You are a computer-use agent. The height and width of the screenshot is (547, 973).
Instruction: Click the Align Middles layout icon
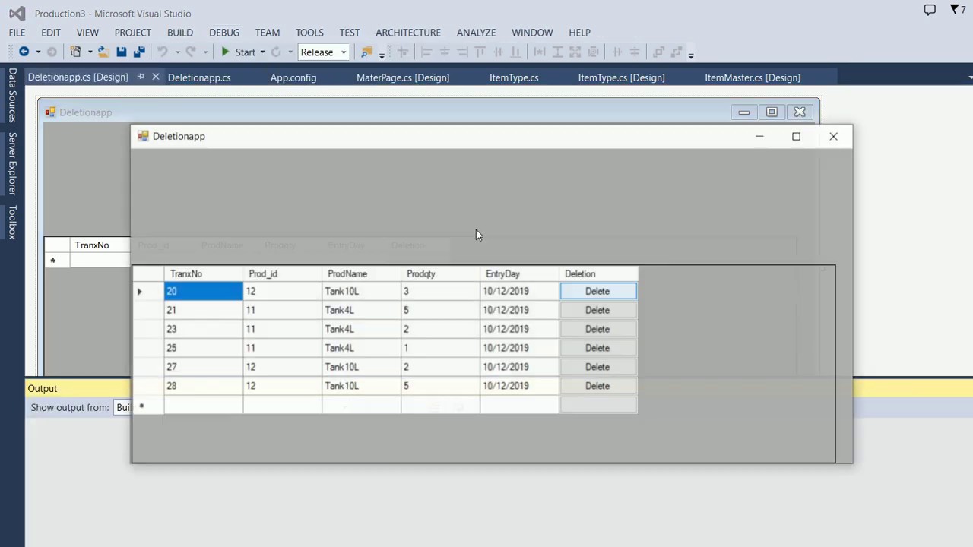498,52
